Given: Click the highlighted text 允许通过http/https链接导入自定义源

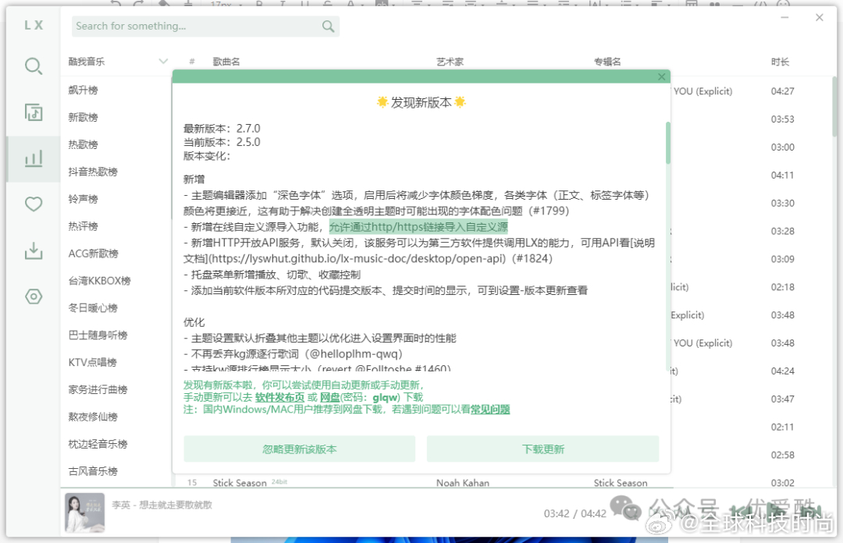Looking at the screenshot, I should click(418, 227).
